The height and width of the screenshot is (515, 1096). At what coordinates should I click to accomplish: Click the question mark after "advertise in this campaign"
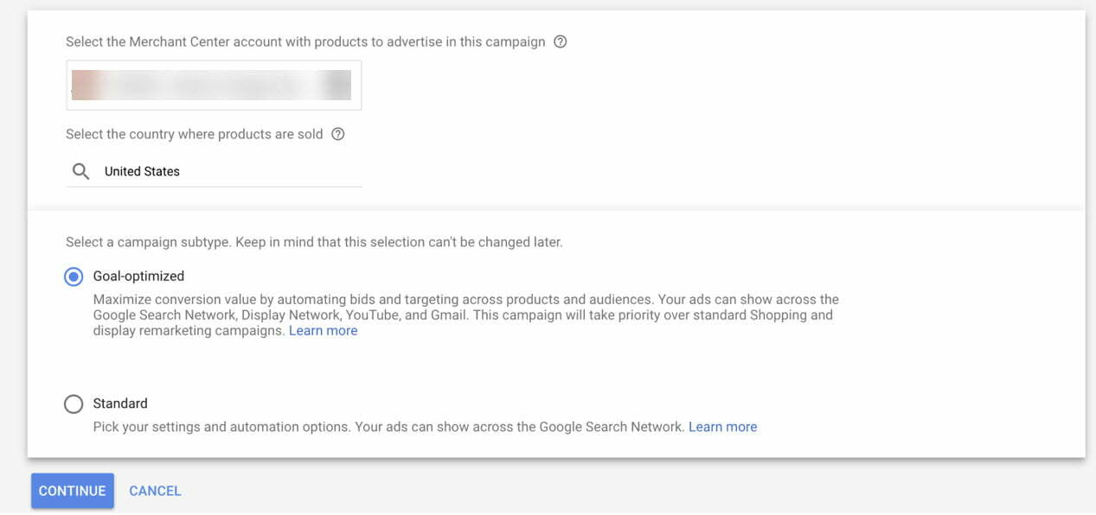[x=559, y=41]
